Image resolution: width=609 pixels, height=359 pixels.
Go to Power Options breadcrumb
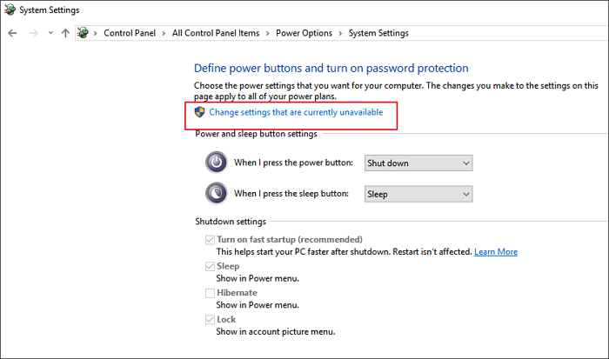tap(304, 33)
